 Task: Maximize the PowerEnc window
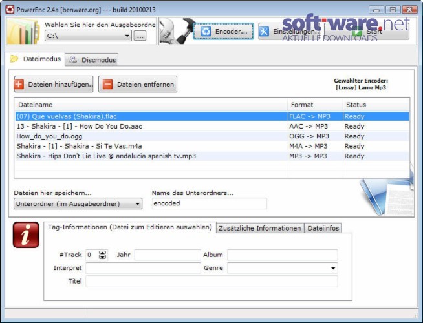point(393,10)
